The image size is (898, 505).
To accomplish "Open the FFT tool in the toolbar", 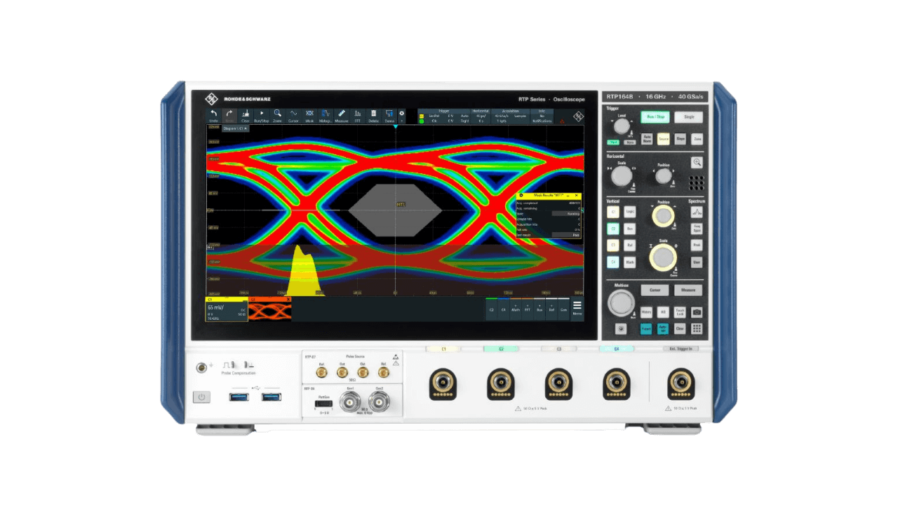I will point(358,116).
